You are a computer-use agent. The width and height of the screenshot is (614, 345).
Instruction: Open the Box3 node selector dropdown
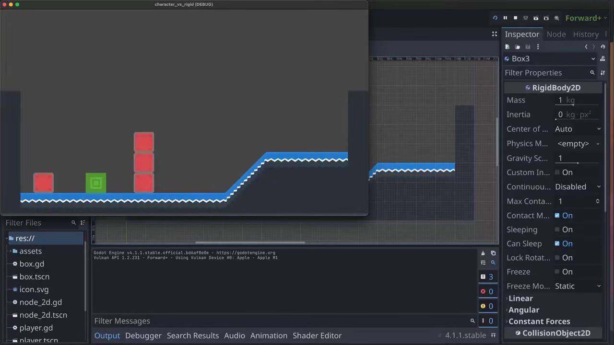click(x=549, y=58)
